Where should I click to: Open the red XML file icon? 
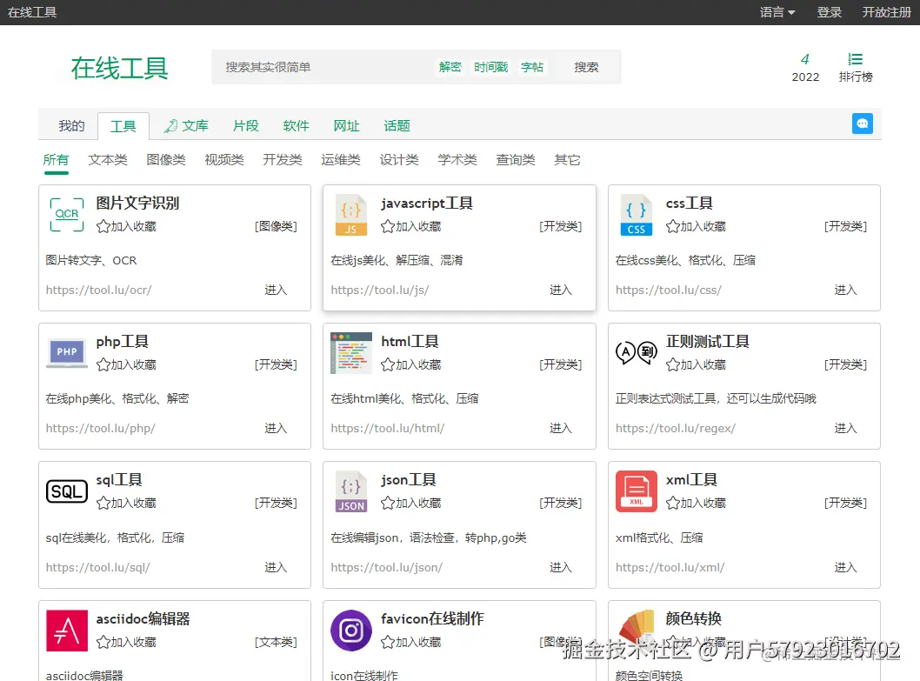(636, 491)
